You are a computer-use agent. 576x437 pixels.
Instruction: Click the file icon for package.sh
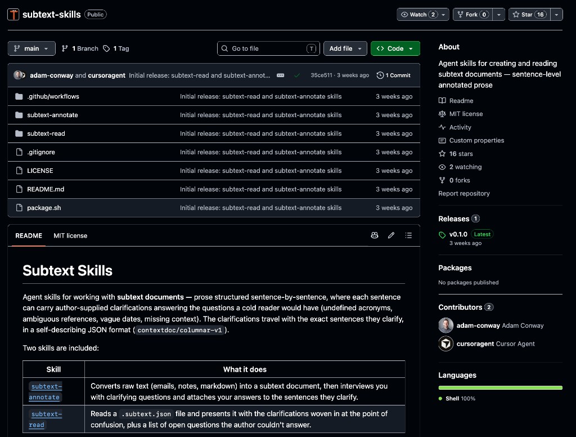19,208
